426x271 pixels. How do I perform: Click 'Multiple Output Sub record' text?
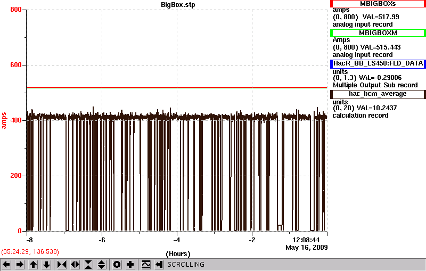pyautogui.click(x=375, y=85)
